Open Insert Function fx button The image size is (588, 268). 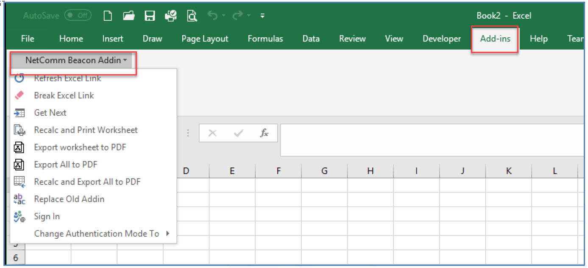(x=264, y=133)
